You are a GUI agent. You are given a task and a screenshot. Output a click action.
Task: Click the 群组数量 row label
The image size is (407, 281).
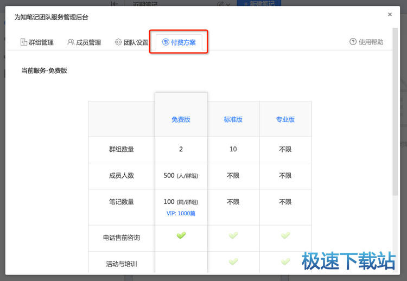[x=122, y=149]
